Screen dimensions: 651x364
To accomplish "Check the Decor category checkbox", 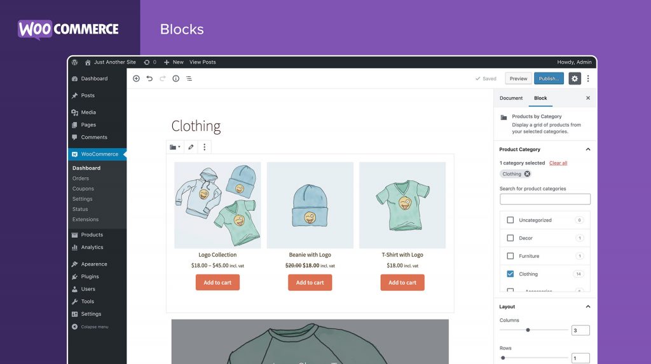I will [x=511, y=238].
